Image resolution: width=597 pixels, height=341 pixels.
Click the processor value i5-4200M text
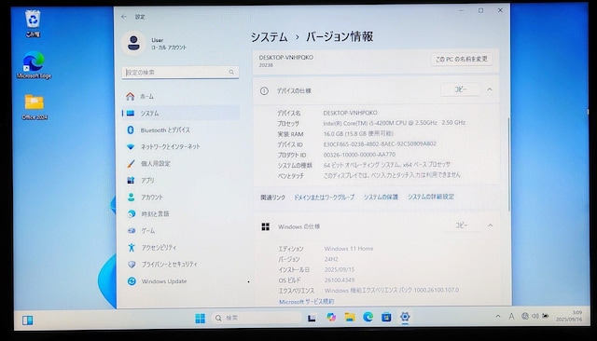(x=395, y=123)
